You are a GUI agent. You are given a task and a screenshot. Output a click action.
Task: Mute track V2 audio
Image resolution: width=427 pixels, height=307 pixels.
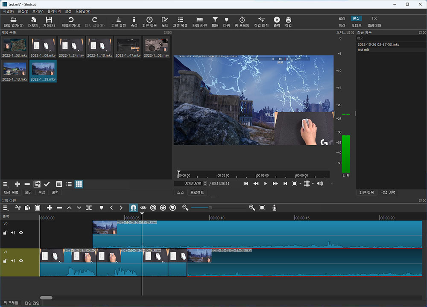pos(13,233)
